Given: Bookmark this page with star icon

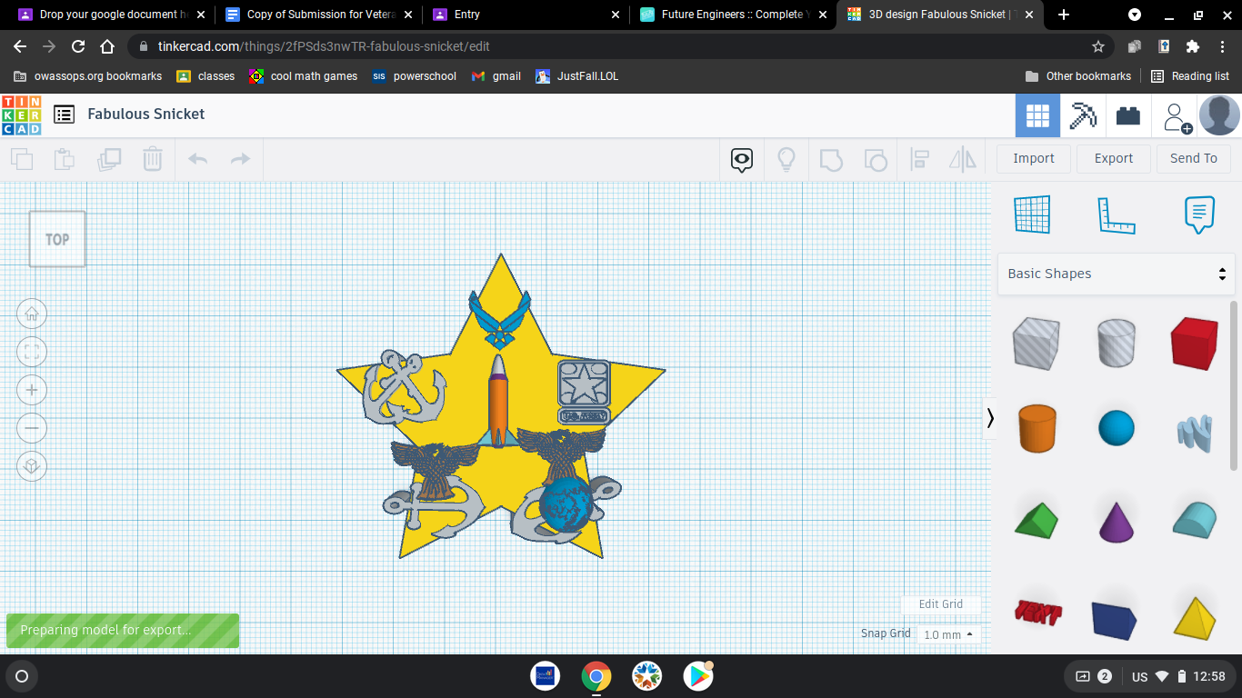Looking at the screenshot, I should point(1098,46).
